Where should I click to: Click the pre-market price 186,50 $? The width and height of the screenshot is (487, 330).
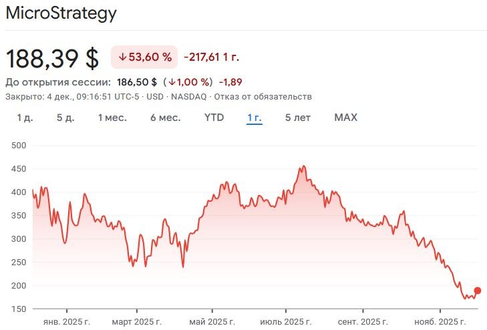(x=137, y=82)
